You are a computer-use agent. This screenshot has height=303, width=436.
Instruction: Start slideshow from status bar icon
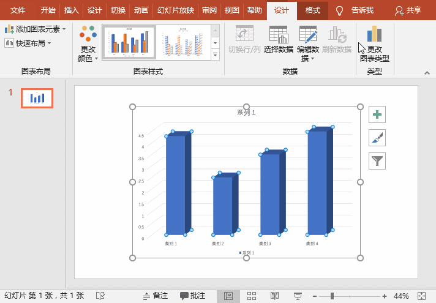[298, 296]
